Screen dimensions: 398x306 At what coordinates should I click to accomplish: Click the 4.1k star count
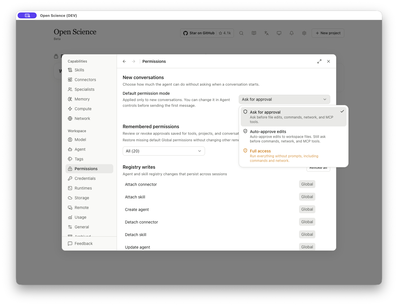[x=225, y=33]
